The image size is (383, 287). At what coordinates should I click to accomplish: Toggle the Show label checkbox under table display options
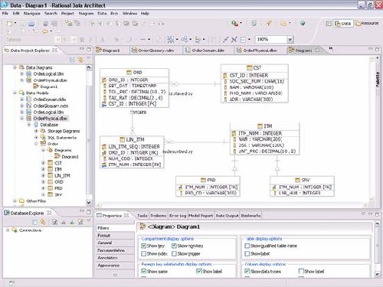pos(247,253)
